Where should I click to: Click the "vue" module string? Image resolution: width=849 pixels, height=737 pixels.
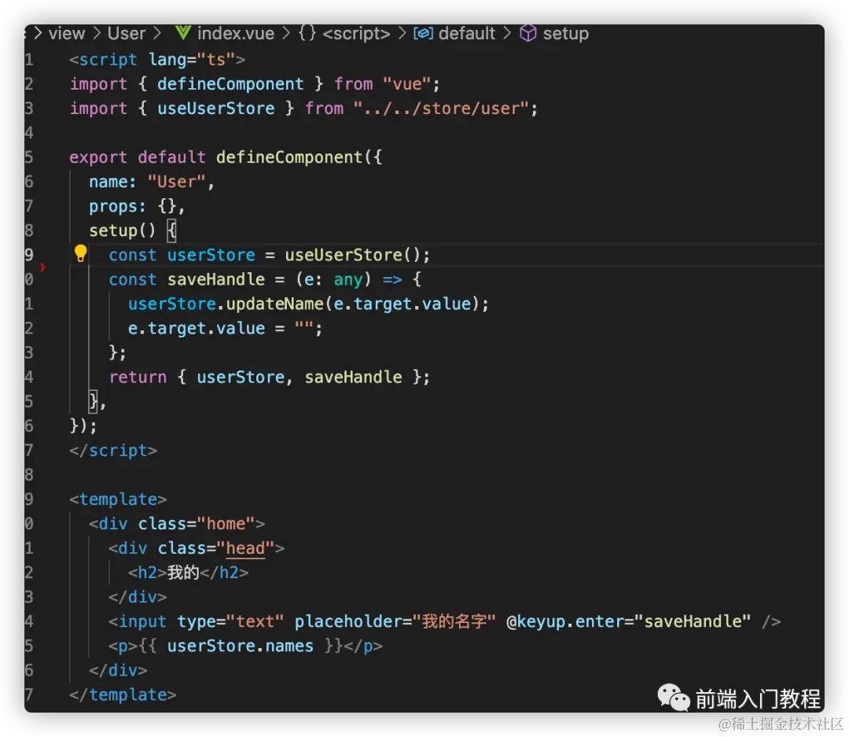coord(406,84)
